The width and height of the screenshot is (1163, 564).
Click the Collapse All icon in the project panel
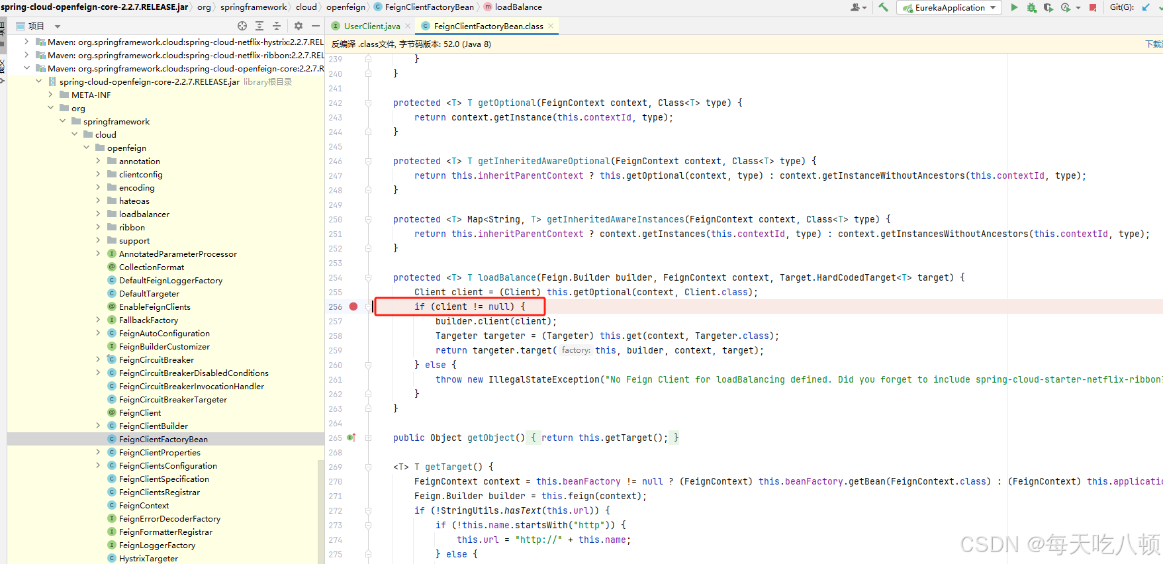pyautogui.click(x=277, y=26)
